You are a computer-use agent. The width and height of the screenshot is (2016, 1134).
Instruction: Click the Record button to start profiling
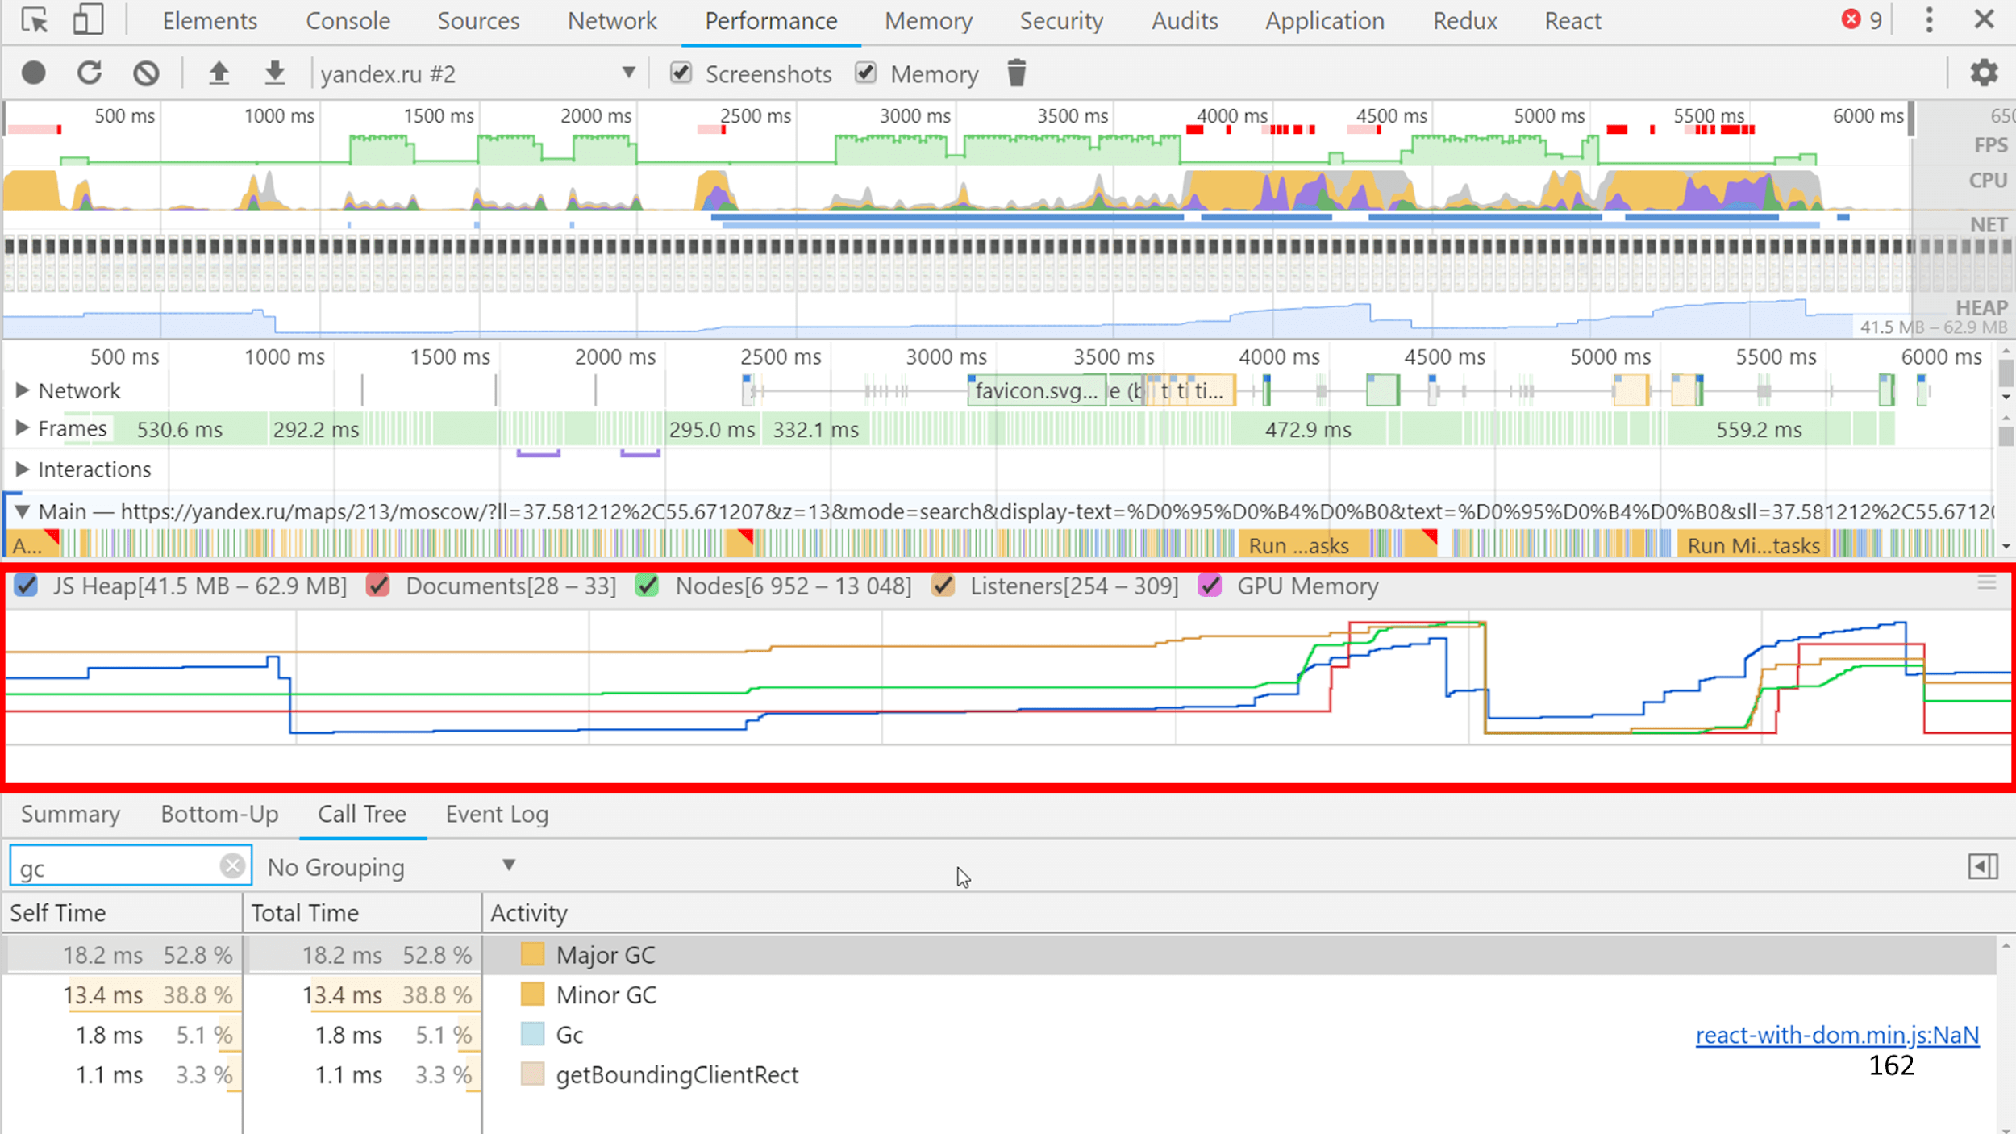coord(31,73)
